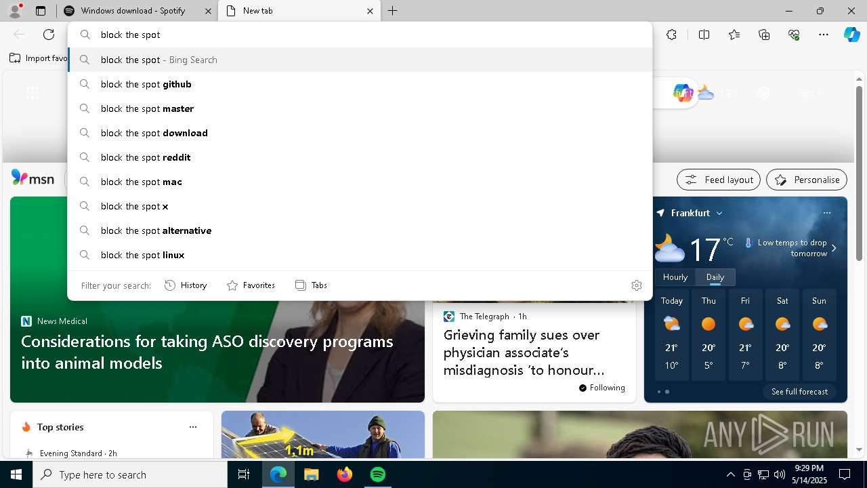Filter search by Favorites
867x488 pixels.
point(251,285)
